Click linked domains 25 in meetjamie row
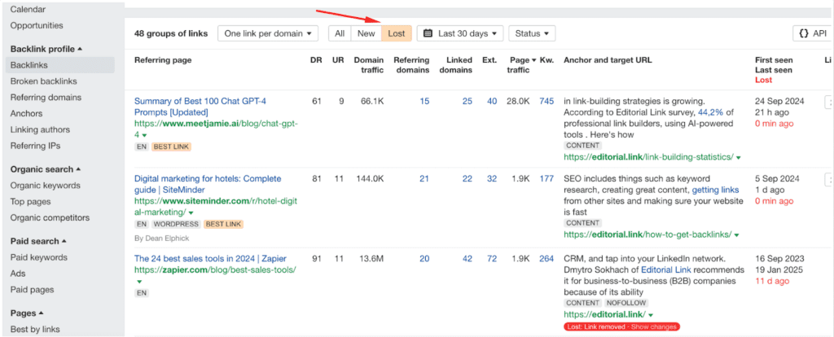This screenshot has width=834, height=337. pos(467,101)
